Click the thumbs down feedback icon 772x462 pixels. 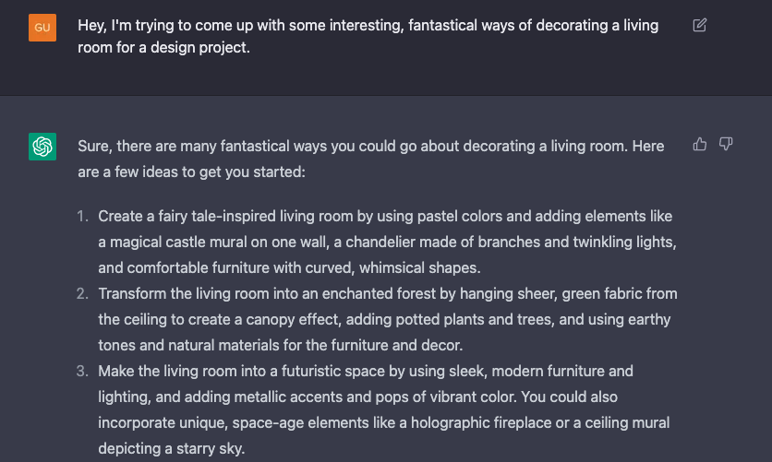(726, 144)
